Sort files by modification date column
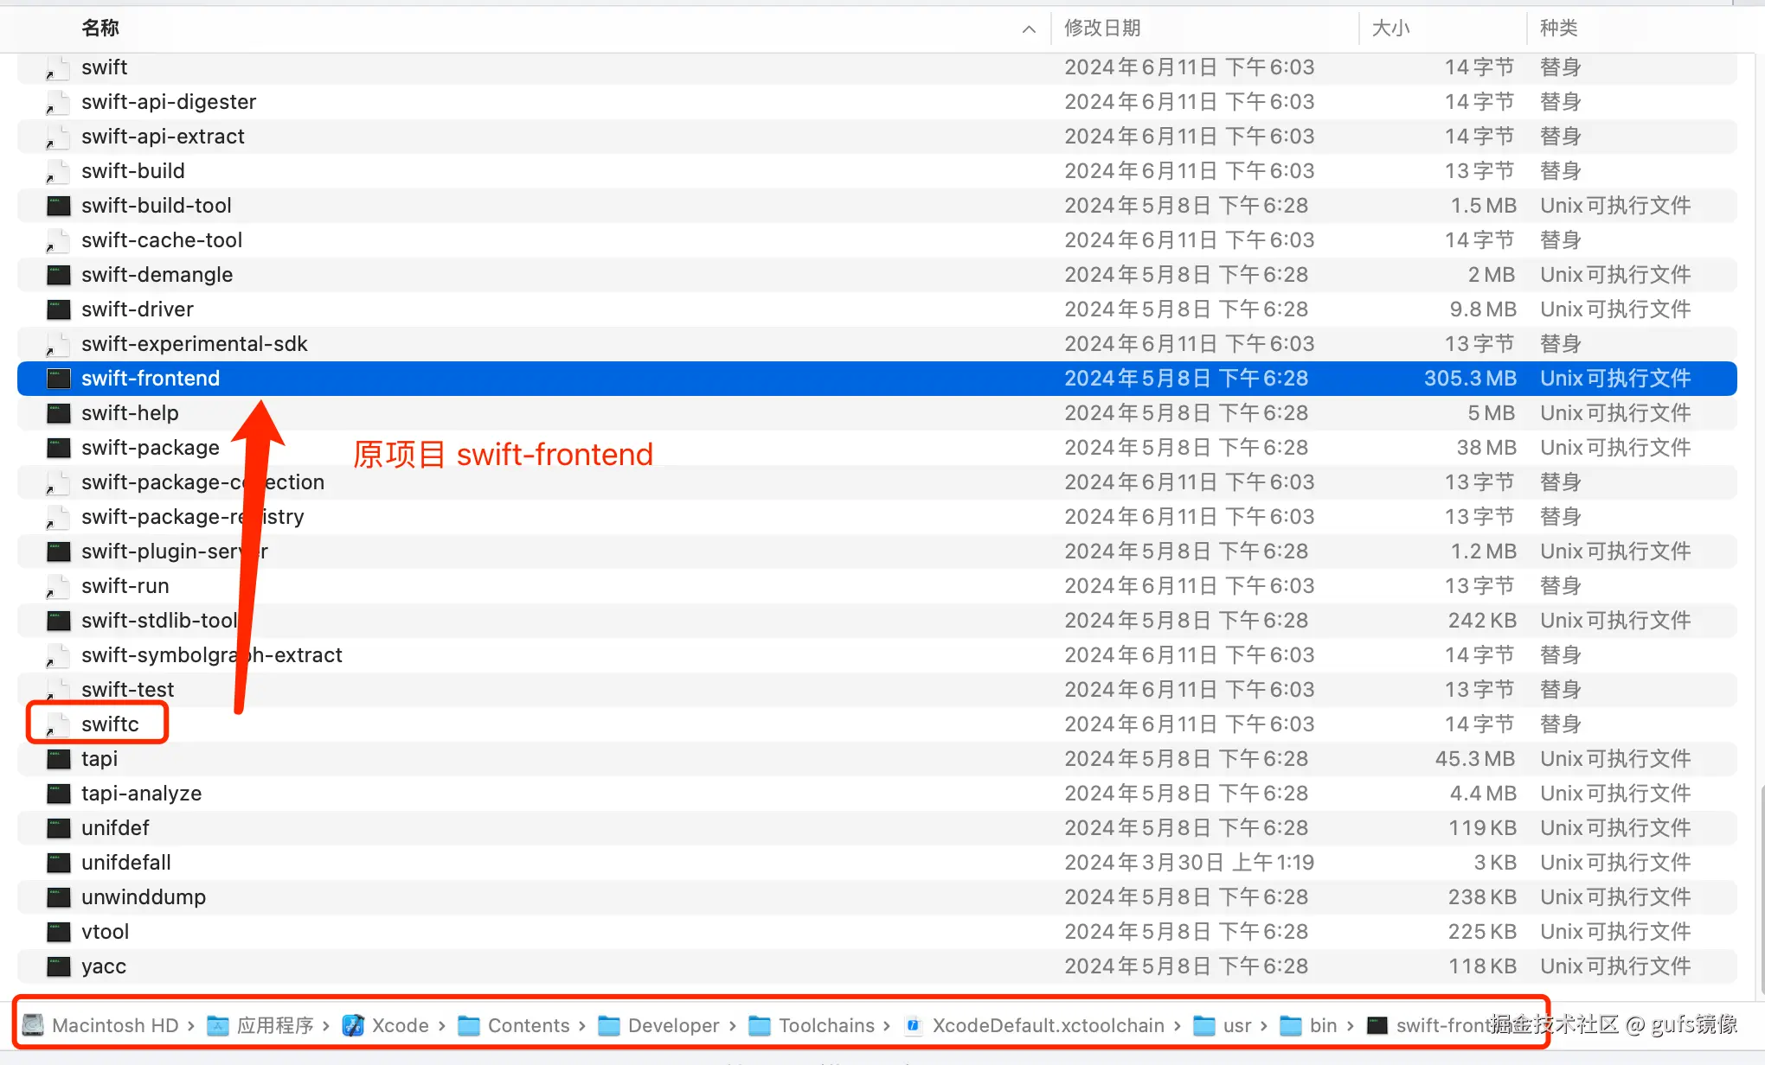The width and height of the screenshot is (1765, 1065). [x=1102, y=29]
